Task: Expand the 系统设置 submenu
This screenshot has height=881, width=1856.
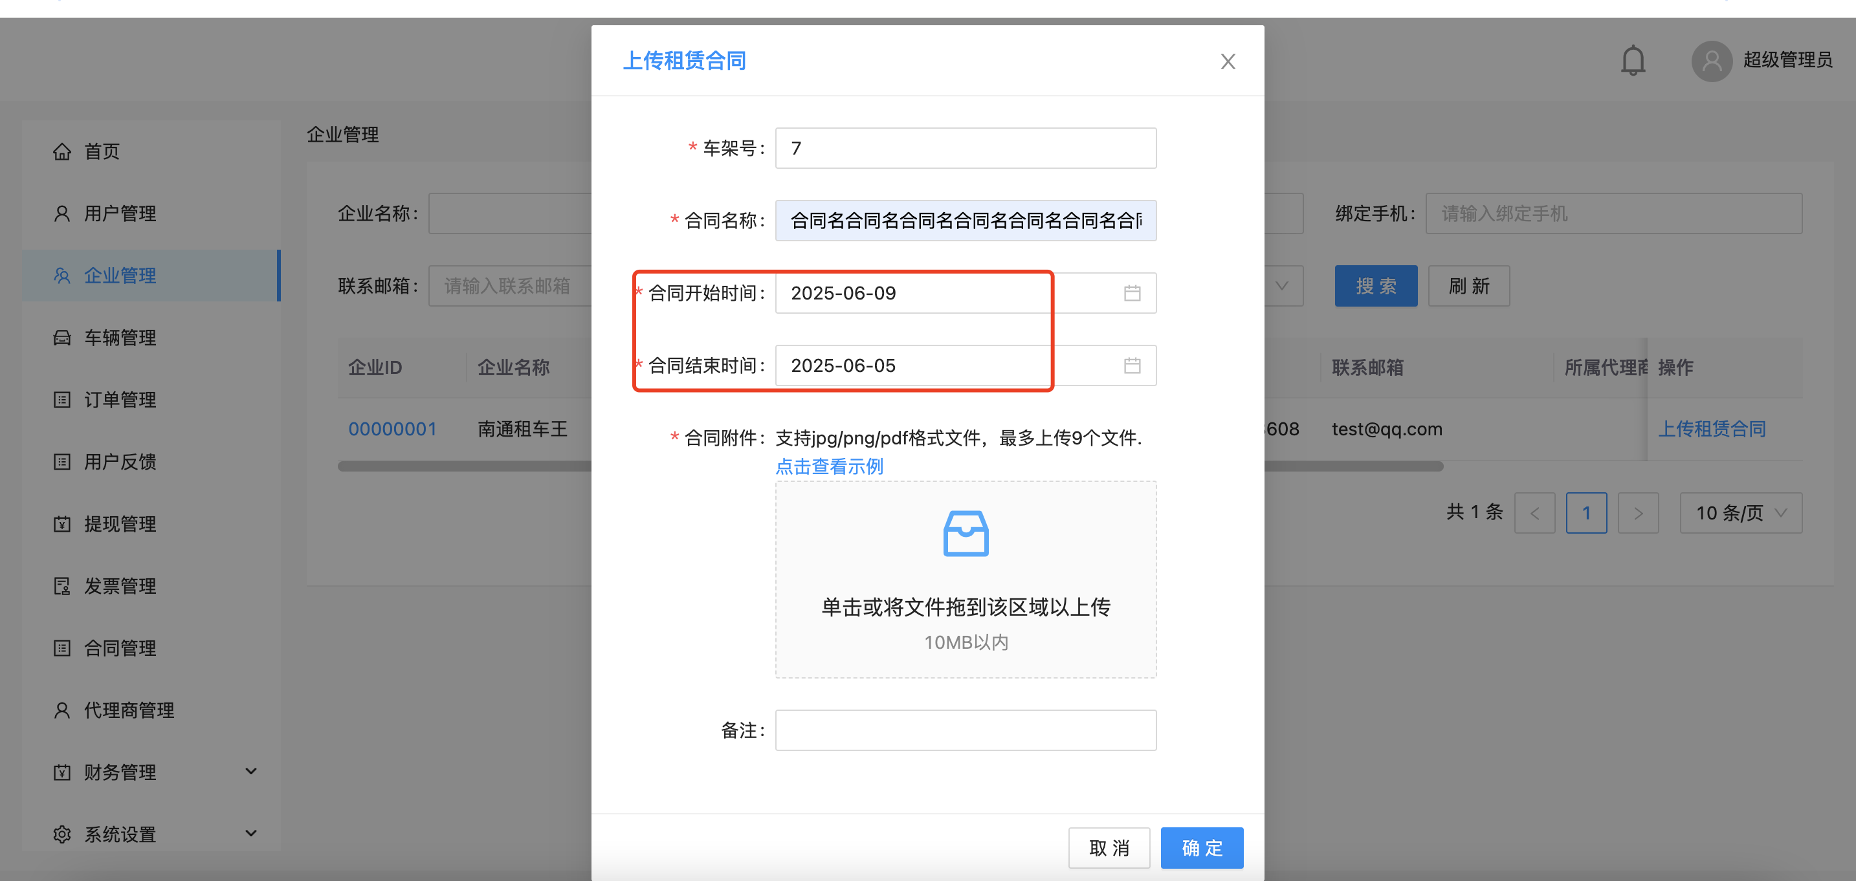Action: tap(250, 833)
